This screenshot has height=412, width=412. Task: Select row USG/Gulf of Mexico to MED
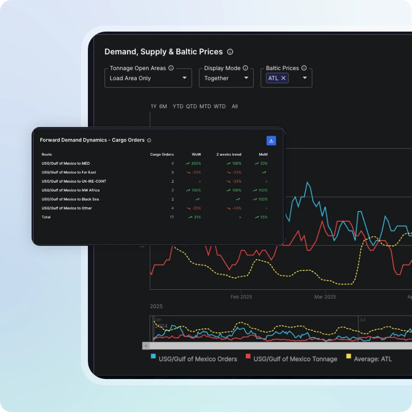pos(155,163)
